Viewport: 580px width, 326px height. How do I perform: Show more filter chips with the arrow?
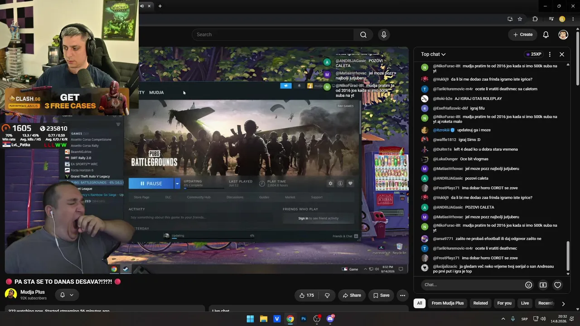563,304
